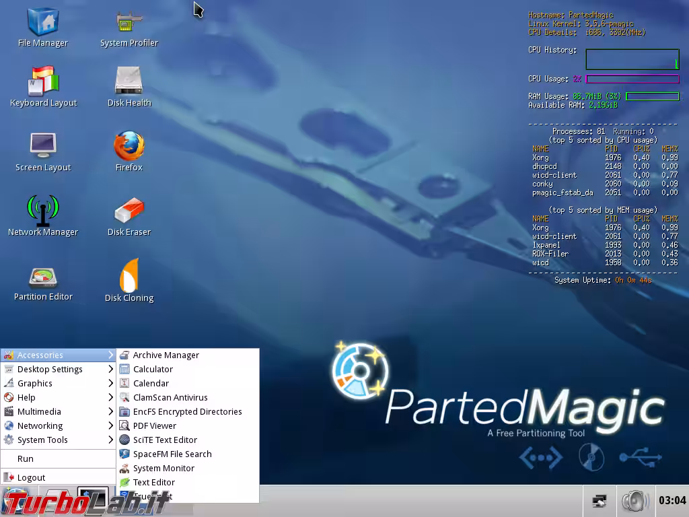Choose ClamScan Antivirus in the Accessories submenu
The height and width of the screenshot is (517, 689).
170,397
